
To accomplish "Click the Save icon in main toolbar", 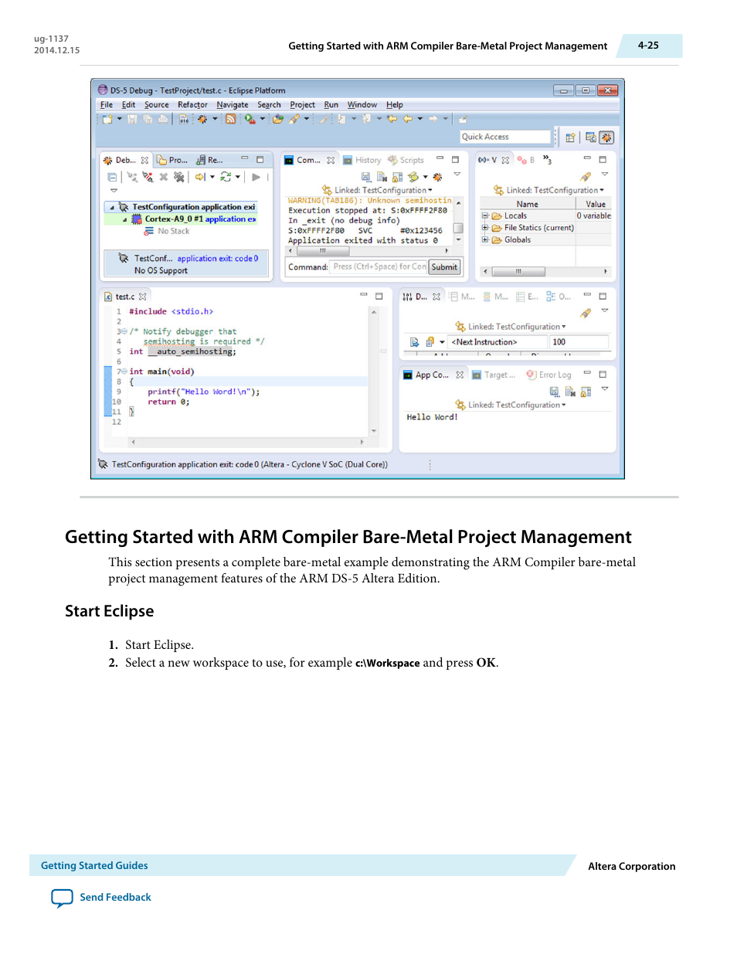I will [133, 119].
